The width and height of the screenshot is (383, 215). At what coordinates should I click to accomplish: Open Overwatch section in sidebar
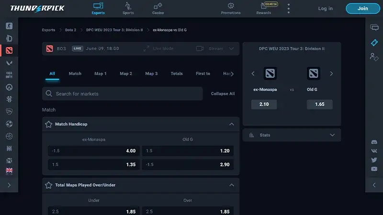pyautogui.click(x=9, y=87)
